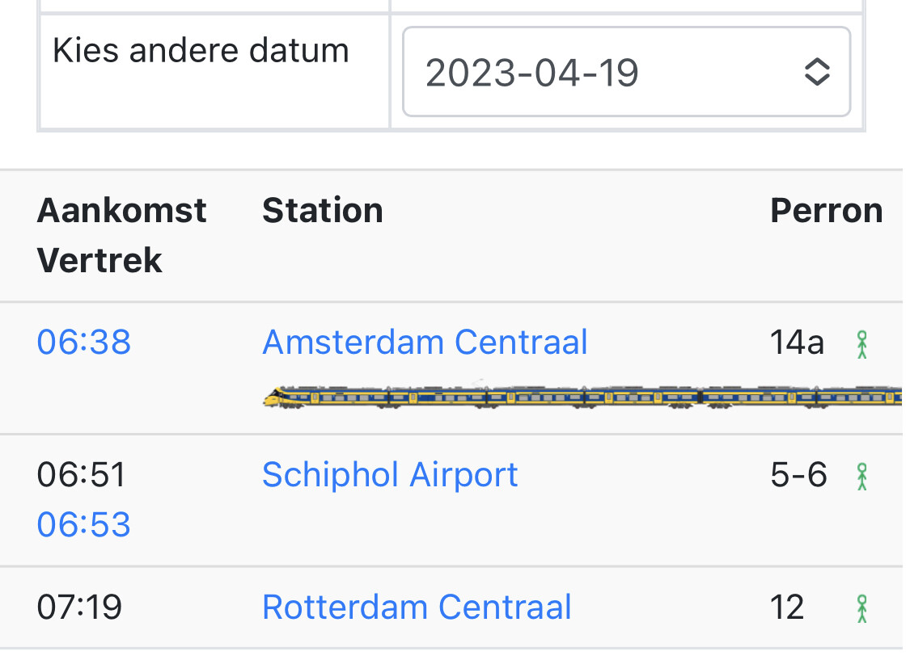Click the Kies andere datum label
The image size is (910, 660).
201,51
